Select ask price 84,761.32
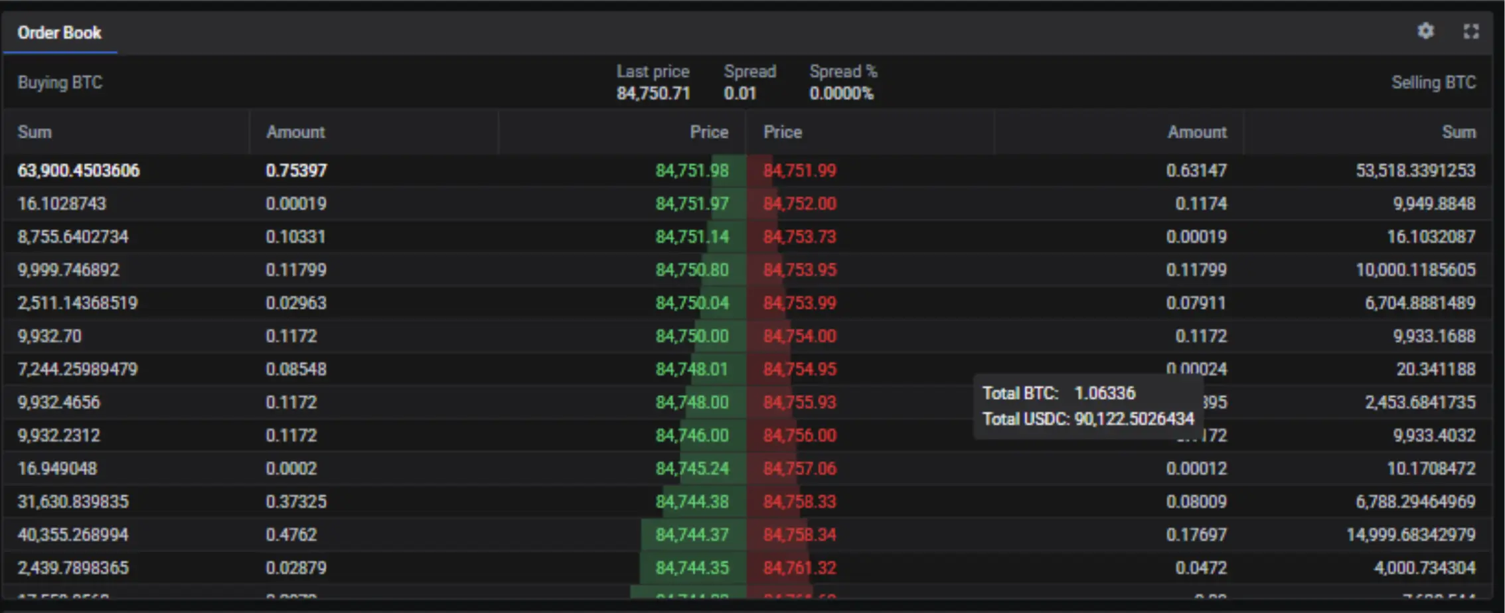The image size is (1505, 613). click(799, 568)
